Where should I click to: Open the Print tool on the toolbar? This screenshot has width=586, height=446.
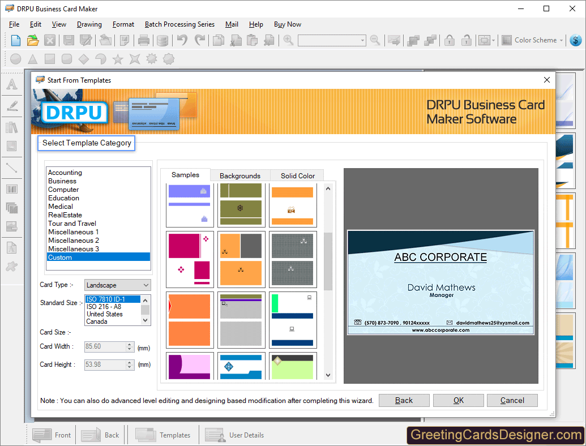[144, 40]
